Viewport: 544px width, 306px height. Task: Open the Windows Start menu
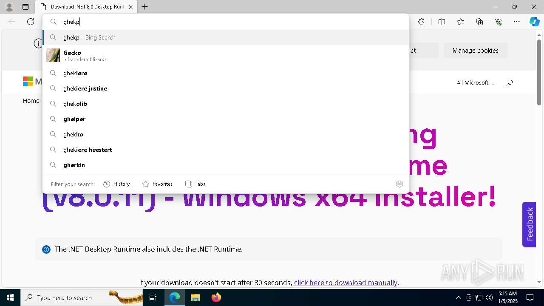10,297
